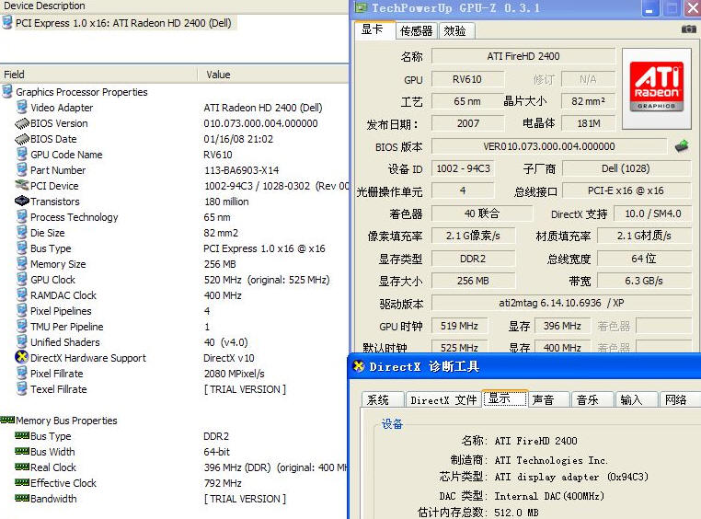Image resolution: width=701 pixels, height=519 pixels.
Task: Click the 带宽 field showing 6.3 GB/s
Action: point(644,281)
